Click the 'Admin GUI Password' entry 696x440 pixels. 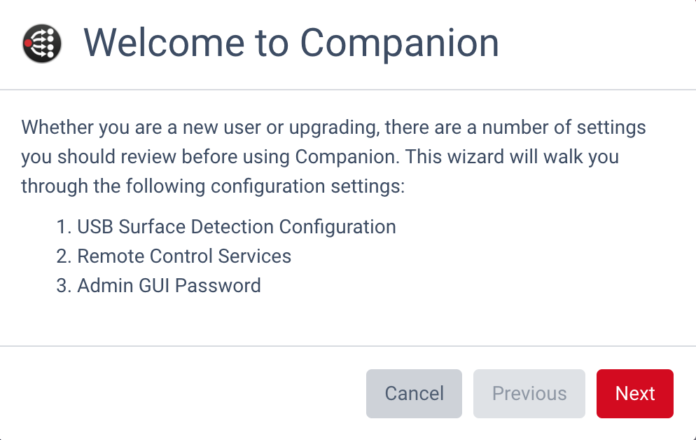coord(169,286)
